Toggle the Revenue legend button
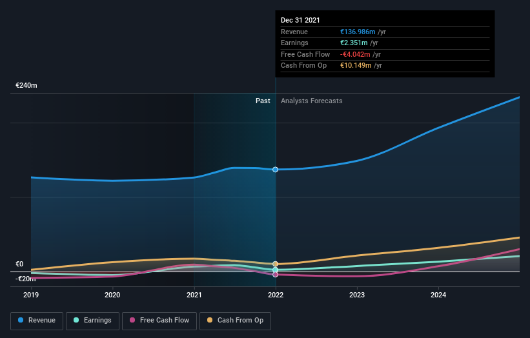The image size is (530, 338). pyautogui.click(x=37, y=321)
